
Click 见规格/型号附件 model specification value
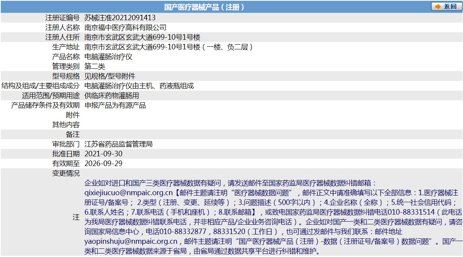pos(110,76)
